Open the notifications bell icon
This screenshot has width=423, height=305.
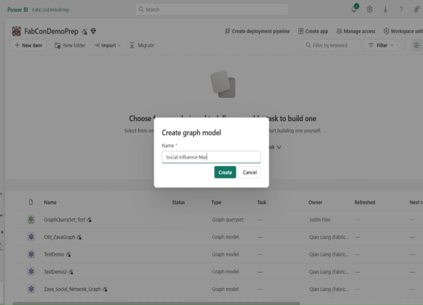click(354, 9)
